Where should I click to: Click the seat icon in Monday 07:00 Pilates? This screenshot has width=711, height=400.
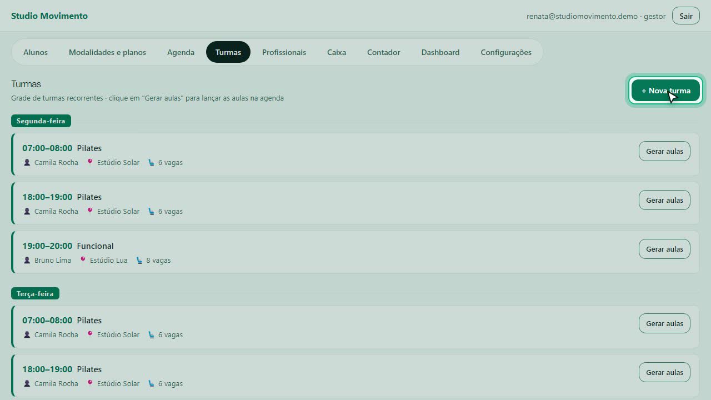click(x=151, y=163)
